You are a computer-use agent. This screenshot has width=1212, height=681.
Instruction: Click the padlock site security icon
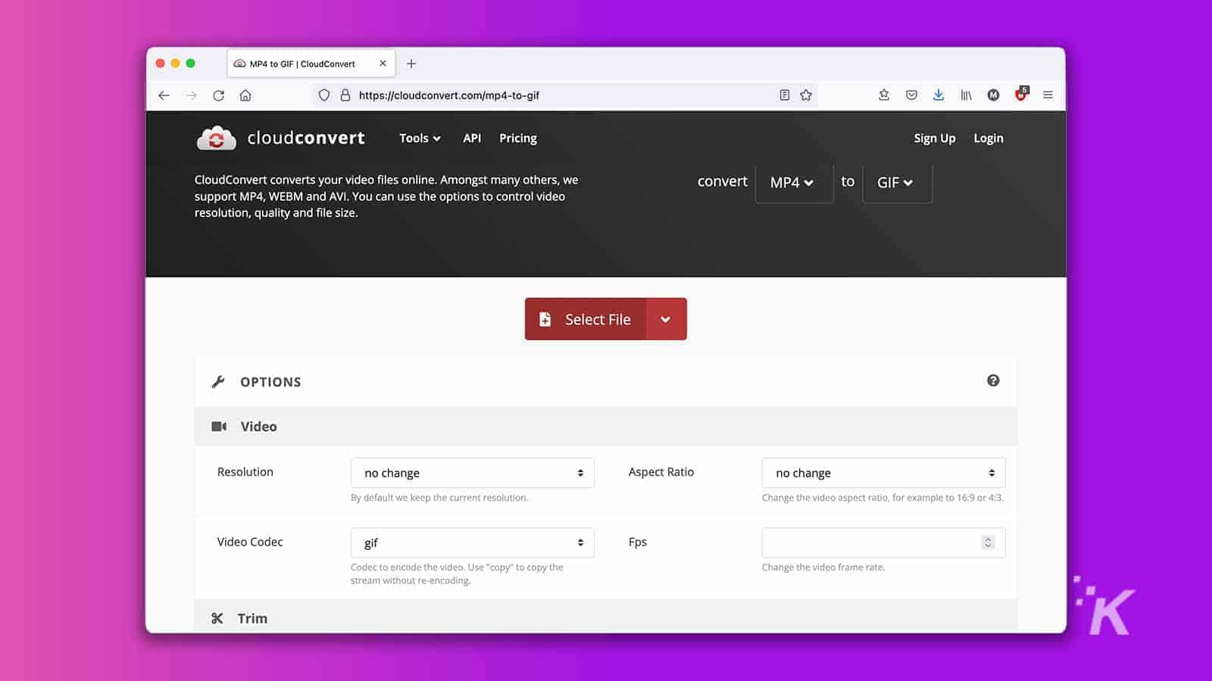pyautogui.click(x=345, y=95)
